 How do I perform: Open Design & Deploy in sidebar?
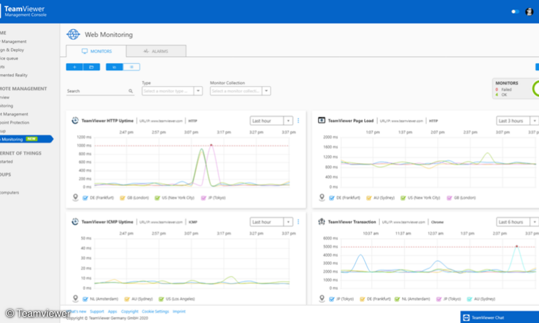[x=12, y=50]
